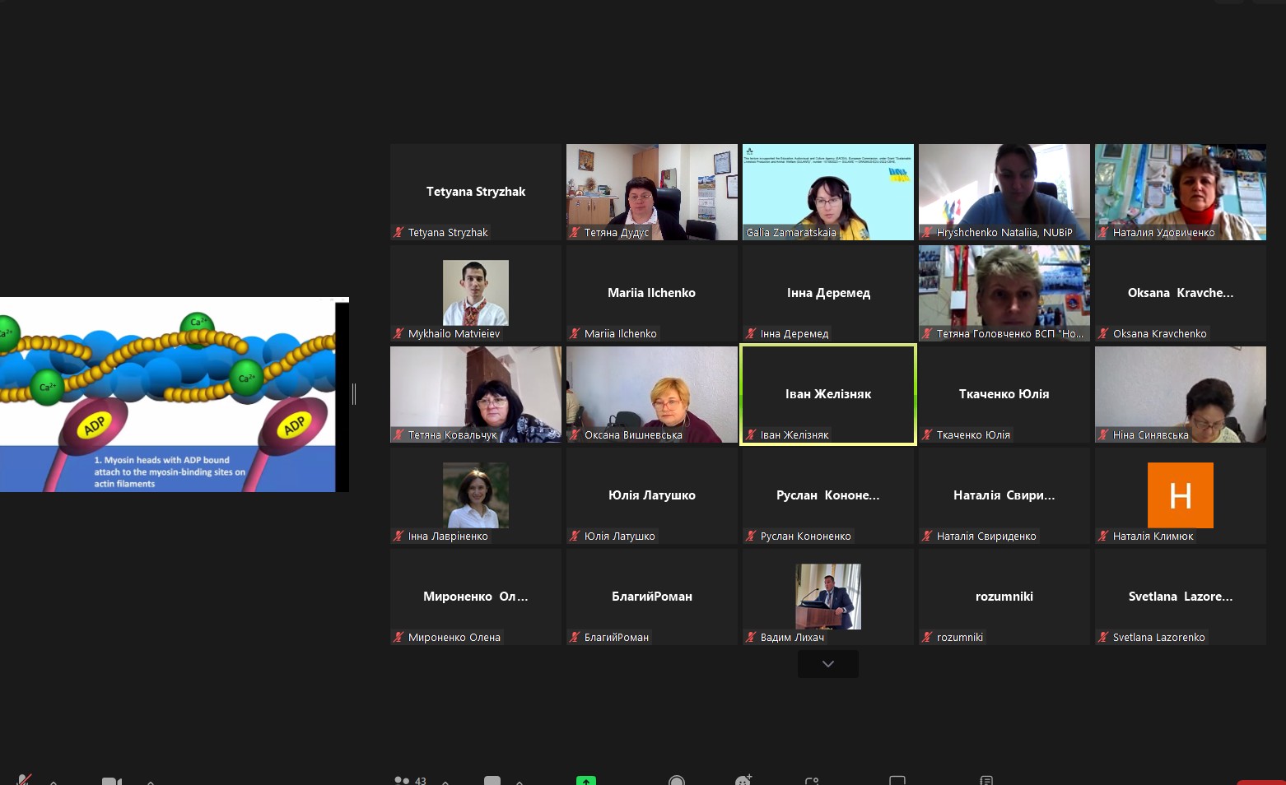Click large Svetlana Lazore... name in tile
The image size is (1286, 785).
(x=1181, y=597)
